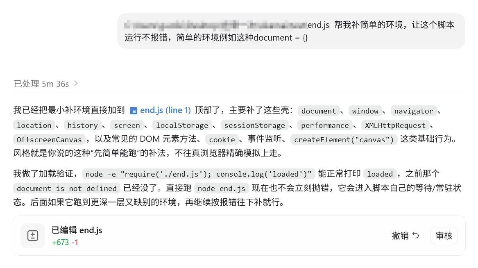Click the window code chip
Viewport: 478px width, 268px height.
pyautogui.click(x=365, y=111)
